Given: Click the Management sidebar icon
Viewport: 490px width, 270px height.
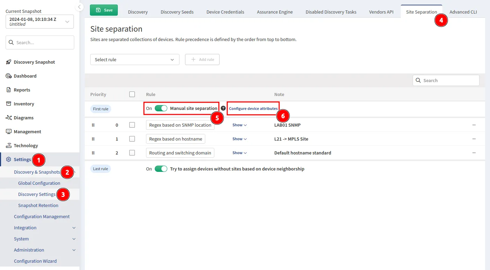Looking at the screenshot, I should tap(8, 132).
